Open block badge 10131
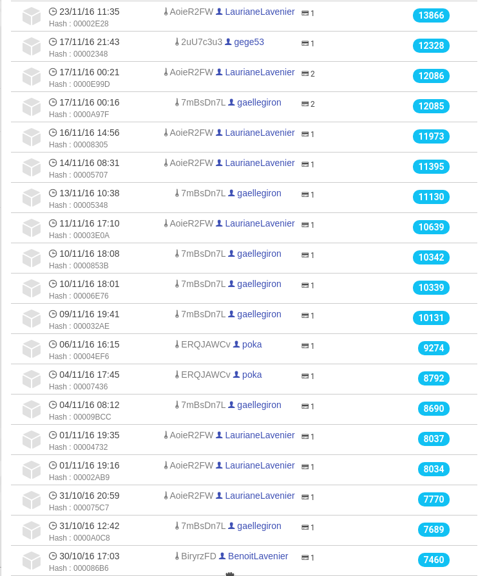The width and height of the screenshot is (487, 576). [x=431, y=318]
